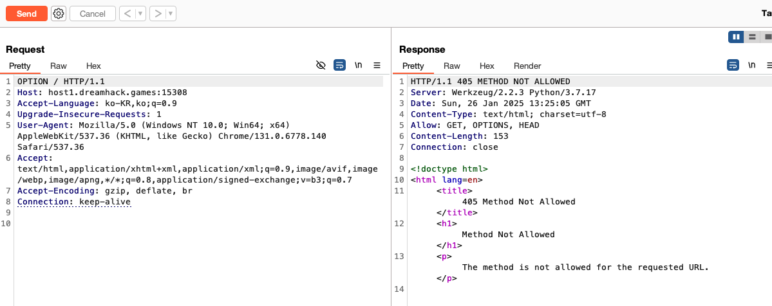
Task: Click the orange Send button
Action: (x=26, y=14)
